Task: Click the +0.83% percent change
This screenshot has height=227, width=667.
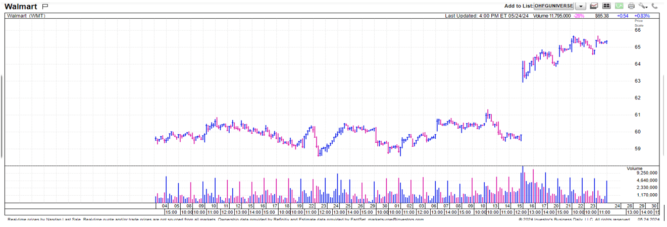Action: 642,16
